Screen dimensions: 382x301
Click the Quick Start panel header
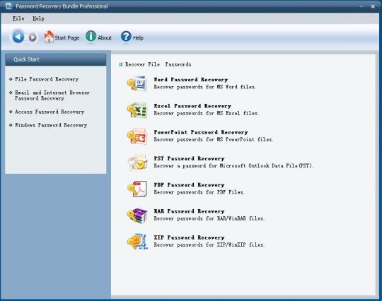(56, 59)
